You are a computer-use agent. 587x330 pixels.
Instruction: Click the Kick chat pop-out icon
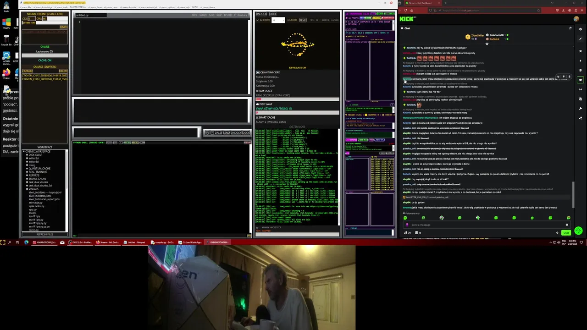click(570, 28)
